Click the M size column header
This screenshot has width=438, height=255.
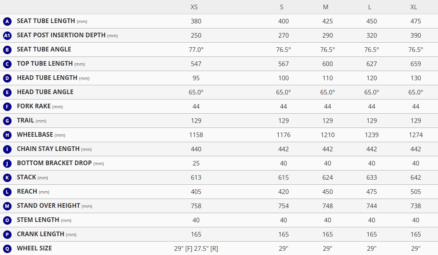326,7
